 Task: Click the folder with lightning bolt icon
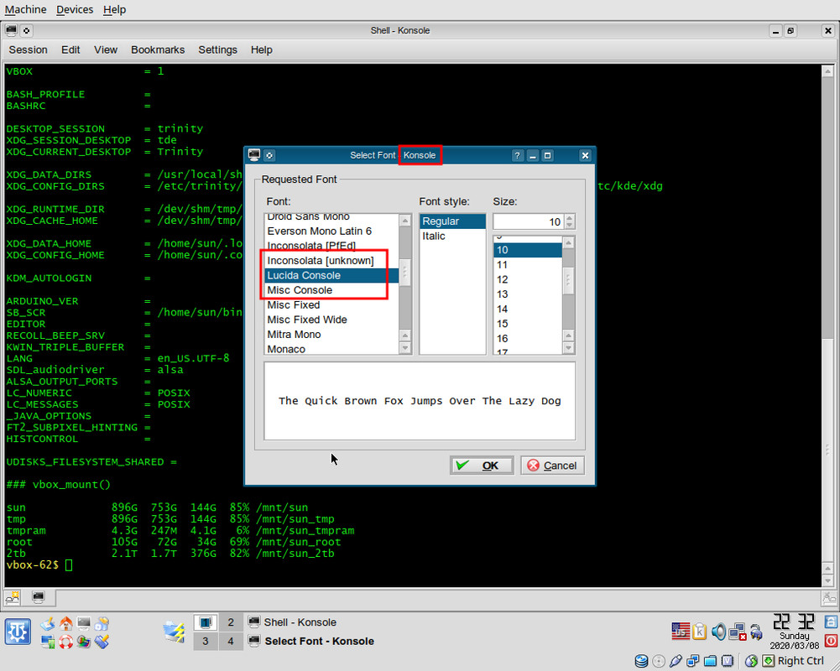pyautogui.click(x=174, y=632)
